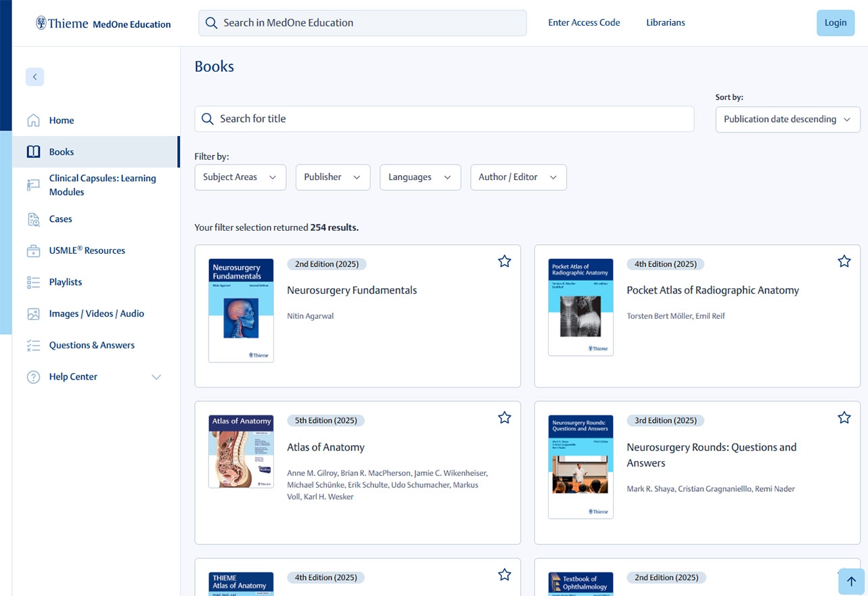Collapse the sidebar with the back chevron

click(x=35, y=77)
